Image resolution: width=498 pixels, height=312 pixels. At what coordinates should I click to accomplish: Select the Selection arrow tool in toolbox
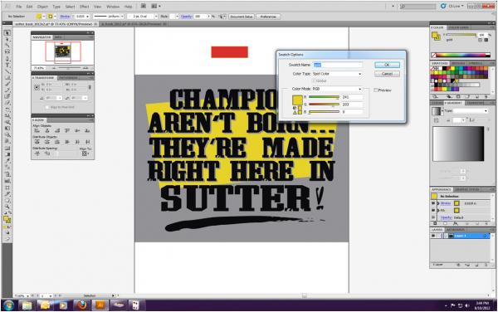coord(7,33)
